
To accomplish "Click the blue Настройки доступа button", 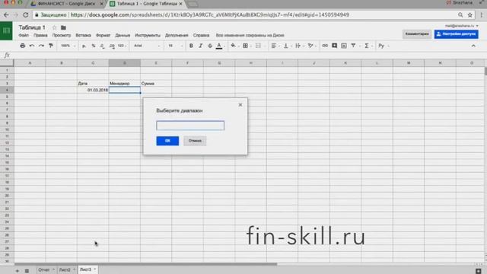I will tap(456, 33).
